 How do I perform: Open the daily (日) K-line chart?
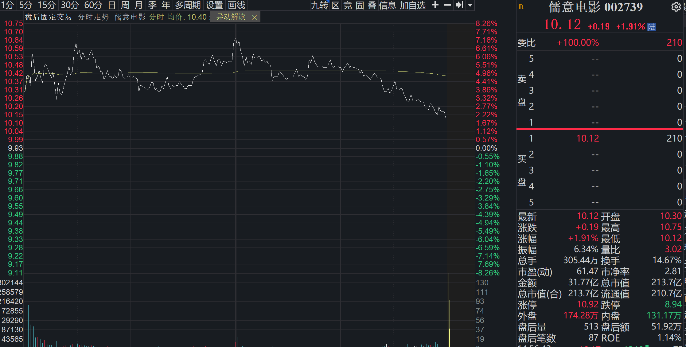[112, 5]
